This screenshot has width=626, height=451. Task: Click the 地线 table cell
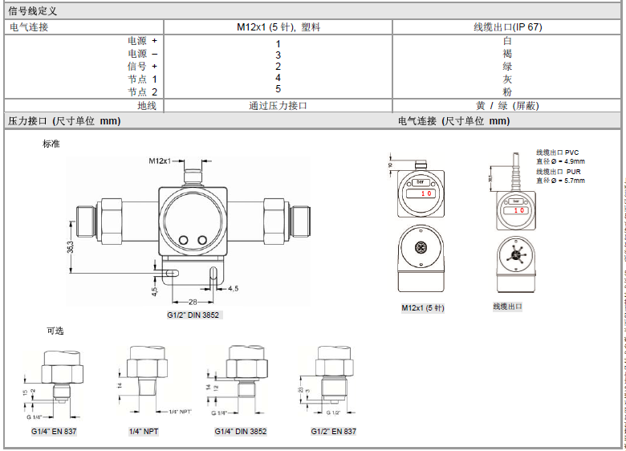click(146, 106)
